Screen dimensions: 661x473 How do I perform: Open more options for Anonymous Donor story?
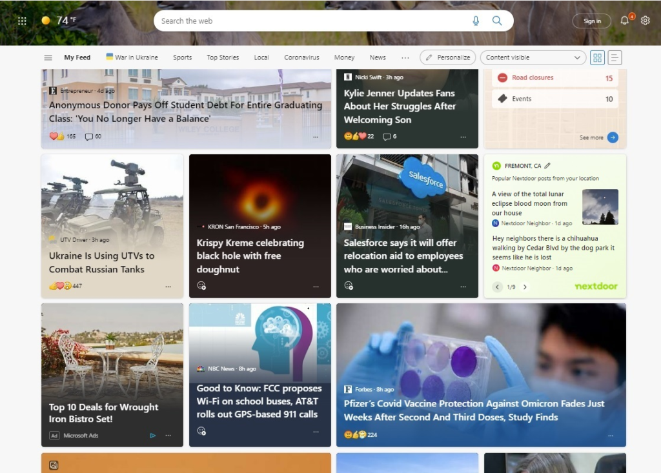pos(316,137)
